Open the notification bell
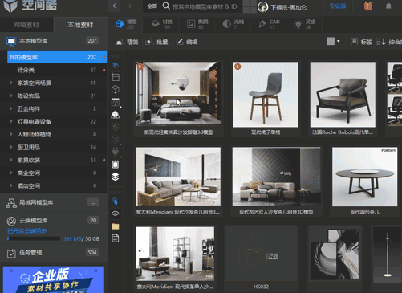402x293 pixels. 388,6
